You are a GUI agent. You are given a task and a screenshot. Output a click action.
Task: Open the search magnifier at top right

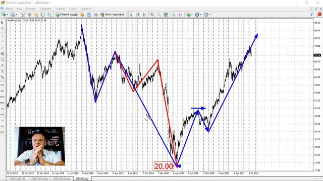click(312, 15)
